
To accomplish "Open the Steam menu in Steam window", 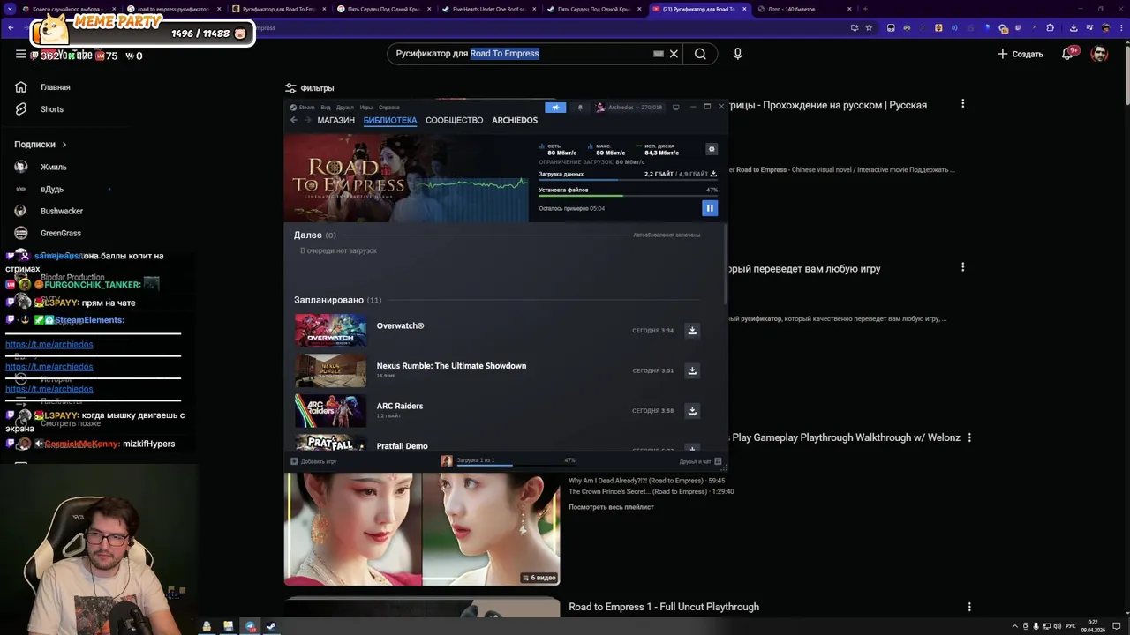I will click(303, 108).
